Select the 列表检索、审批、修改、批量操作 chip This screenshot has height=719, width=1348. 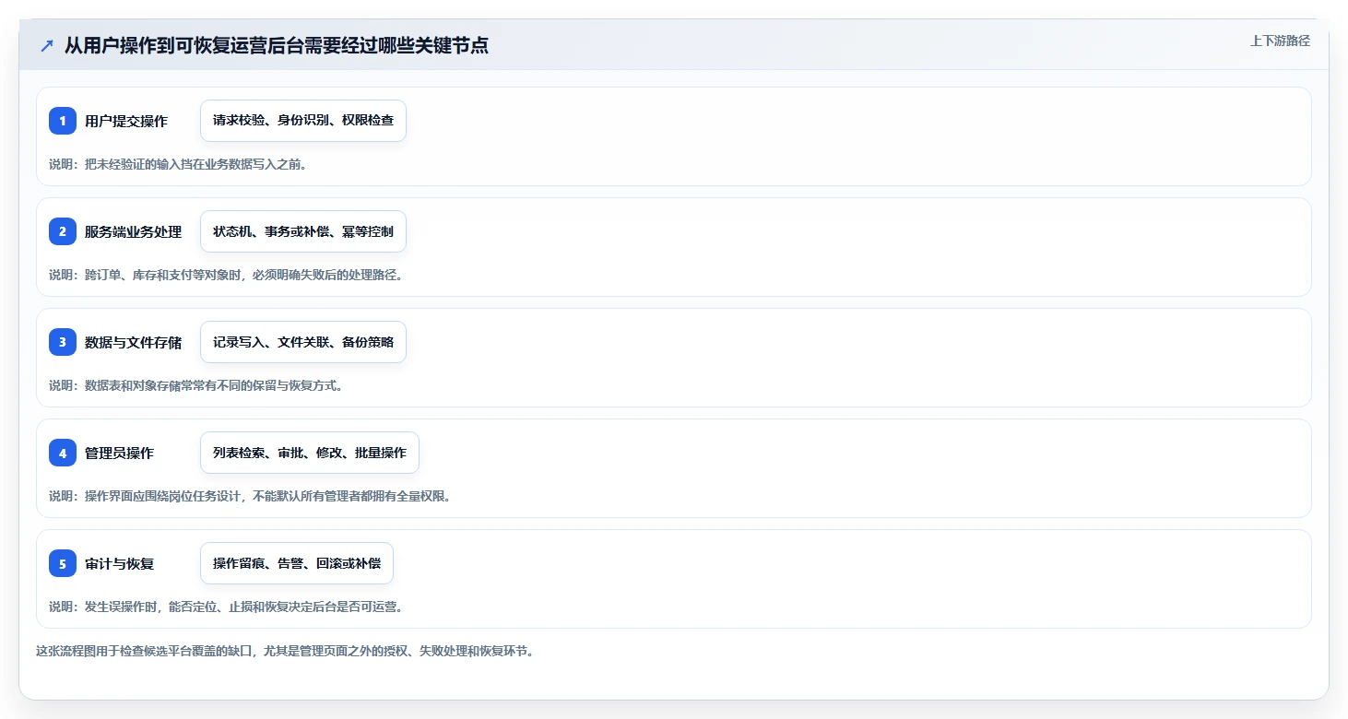310,453
